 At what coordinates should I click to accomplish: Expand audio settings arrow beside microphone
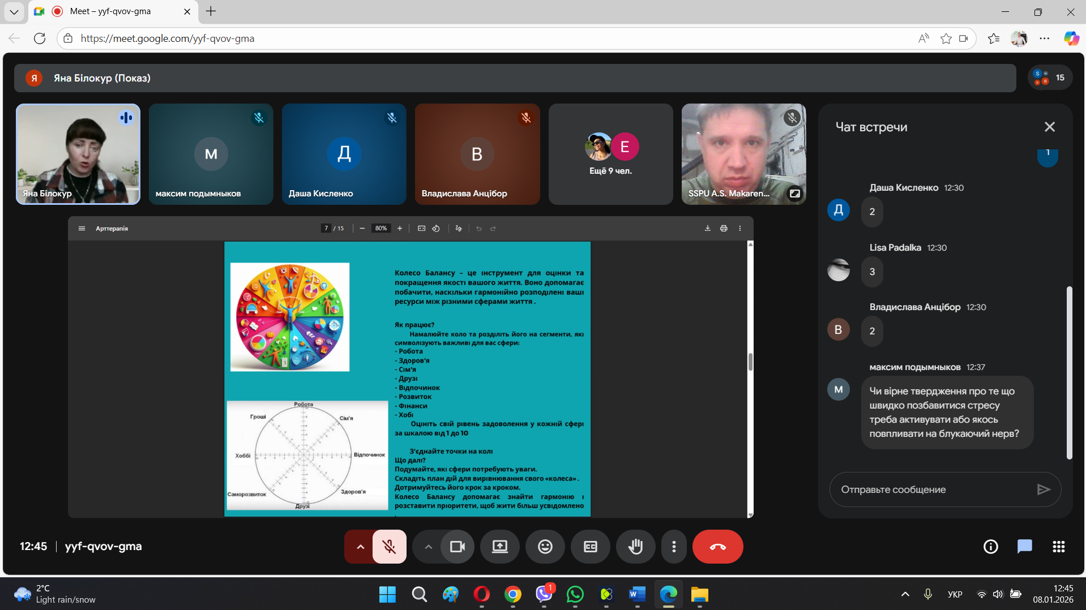pyautogui.click(x=360, y=547)
